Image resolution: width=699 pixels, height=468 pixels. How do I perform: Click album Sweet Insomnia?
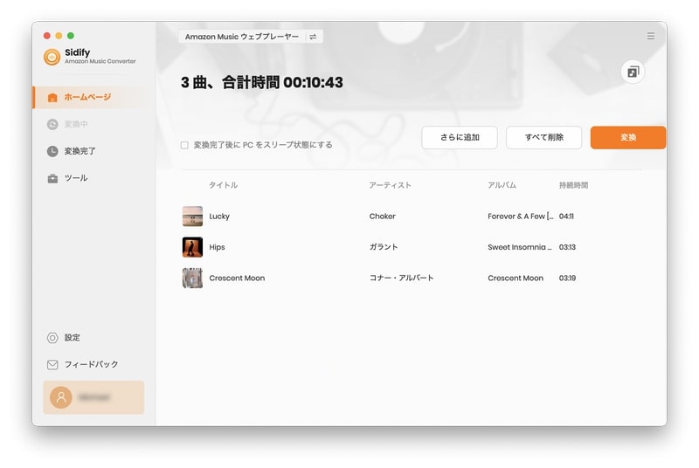pyautogui.click(x=520, y=247)
